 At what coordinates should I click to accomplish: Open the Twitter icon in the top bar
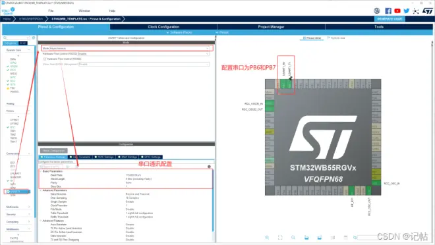(x=407, y=11)
